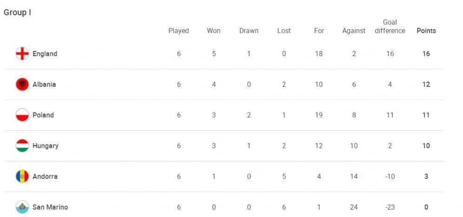Open the England team link
Screen dimensions: 463x217
pos(45,54)
